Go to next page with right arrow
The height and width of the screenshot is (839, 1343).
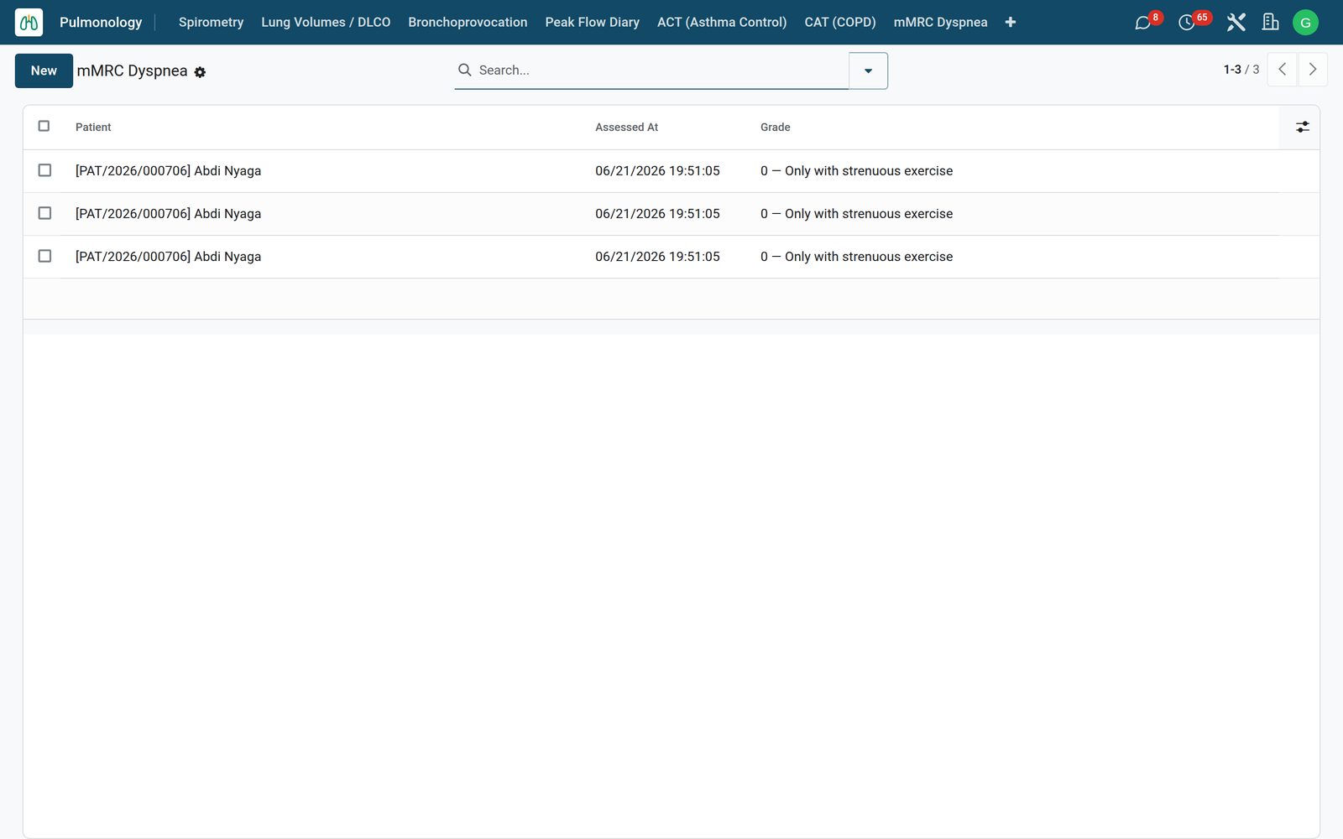pos(1313,70)
